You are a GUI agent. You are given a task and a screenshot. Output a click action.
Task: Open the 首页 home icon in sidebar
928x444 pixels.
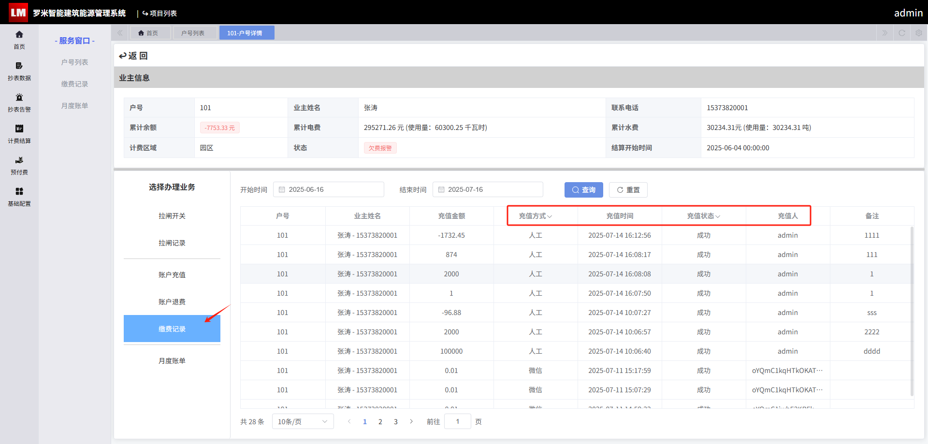(19, 35)
